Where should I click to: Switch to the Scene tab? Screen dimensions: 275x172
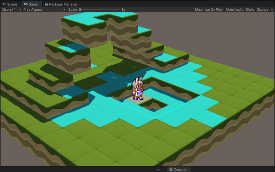click(10, 4)
